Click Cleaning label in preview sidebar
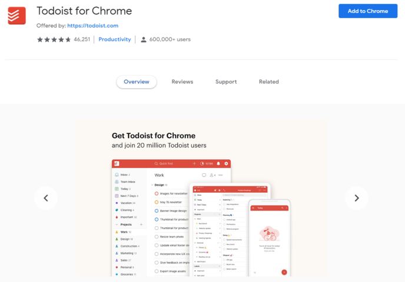 125,210
